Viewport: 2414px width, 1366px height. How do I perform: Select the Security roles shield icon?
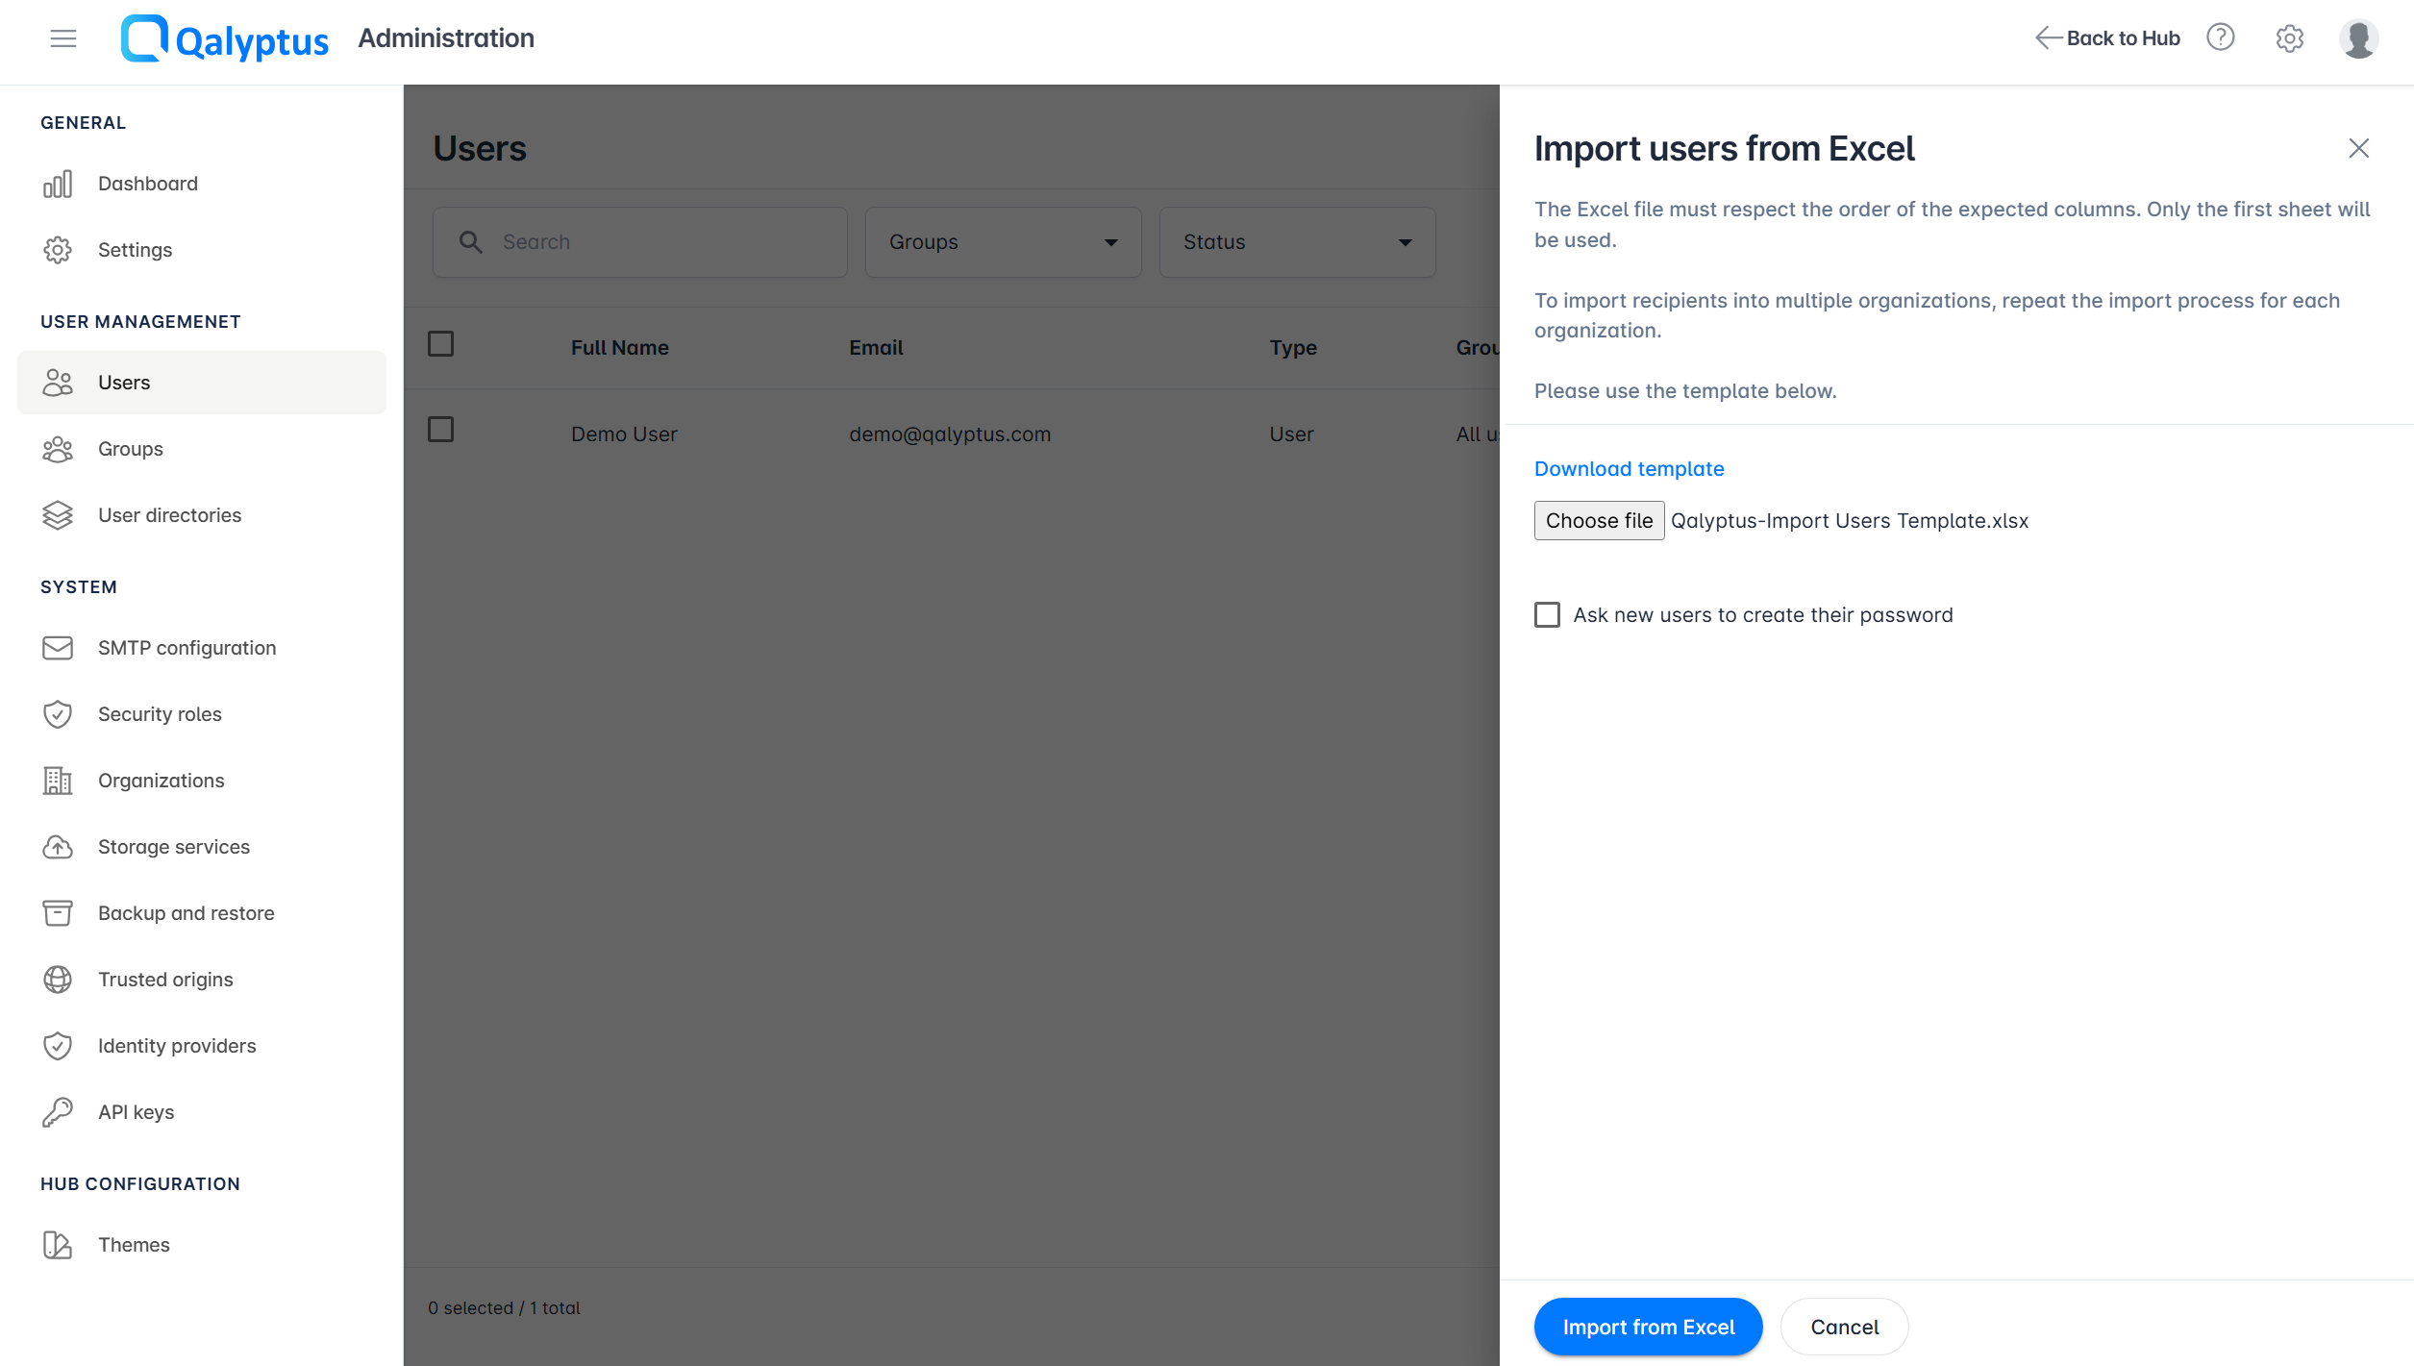pos(58,713)
